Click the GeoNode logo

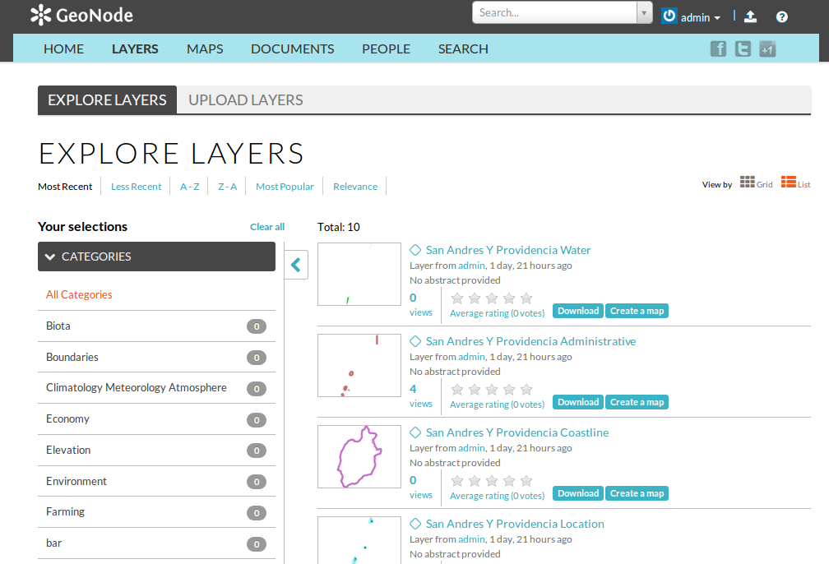[81, 15]
